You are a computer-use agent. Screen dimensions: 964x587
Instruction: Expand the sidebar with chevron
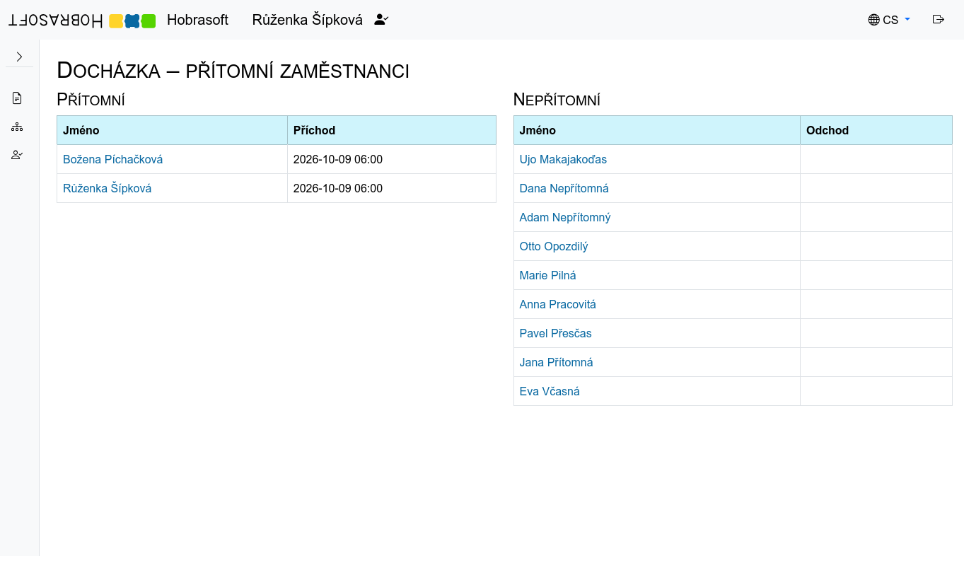(19, 57)
